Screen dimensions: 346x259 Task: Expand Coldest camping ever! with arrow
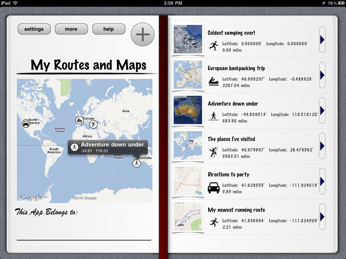coord(322,40)
